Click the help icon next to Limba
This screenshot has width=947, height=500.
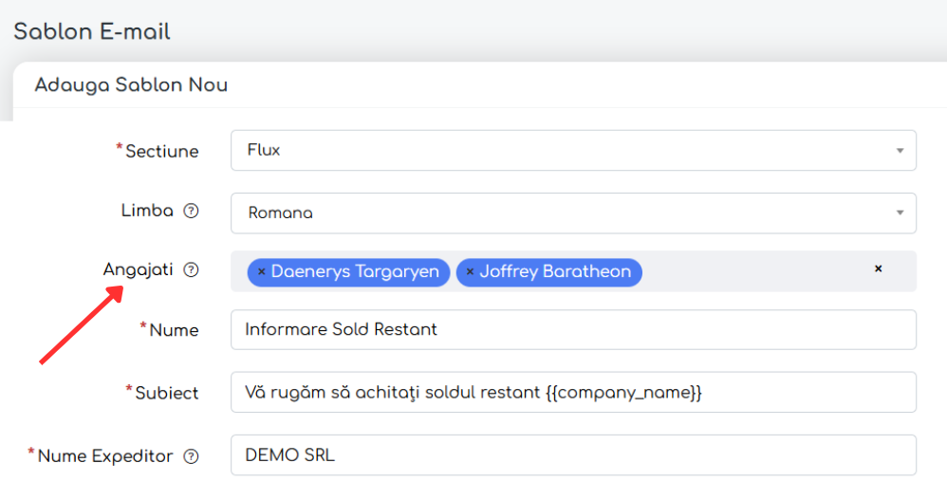click(191, 212)
